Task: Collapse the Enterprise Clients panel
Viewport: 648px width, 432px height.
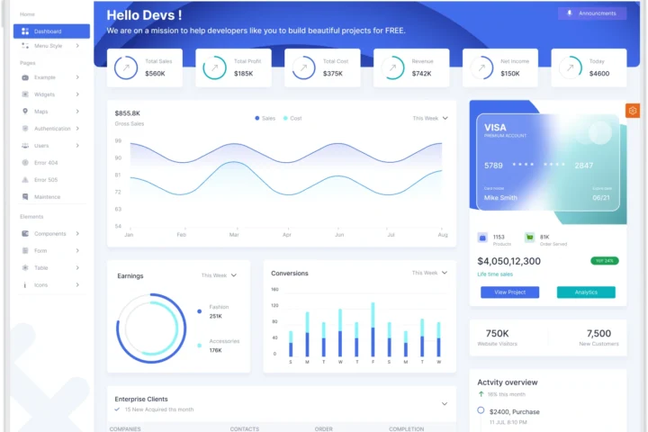Action: [x=444, y=404]
